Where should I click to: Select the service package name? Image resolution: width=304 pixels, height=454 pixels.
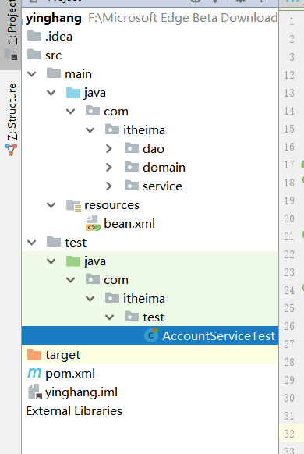(x=162, y=186)
